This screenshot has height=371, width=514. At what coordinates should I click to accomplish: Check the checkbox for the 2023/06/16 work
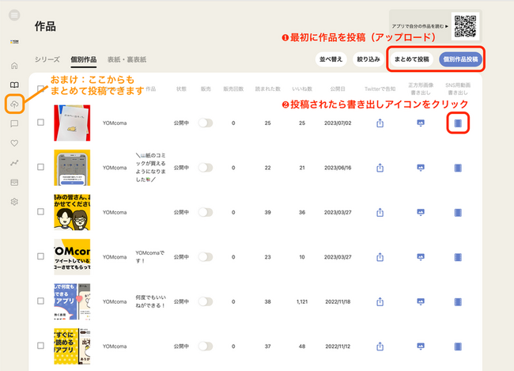(40, 168)
